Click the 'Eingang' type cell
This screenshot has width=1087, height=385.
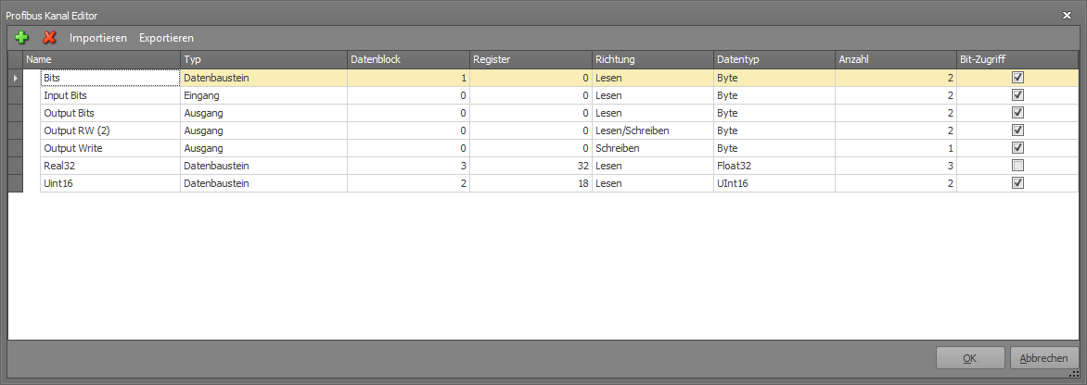pyautogui.click(x=264, y=95)
